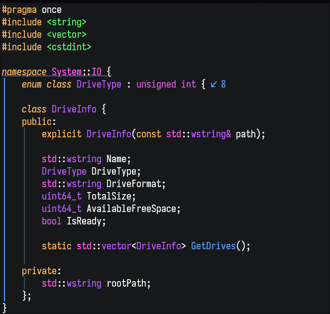
Task: Place cursor on the #pragma once line
Action: (x=31, y=10)
